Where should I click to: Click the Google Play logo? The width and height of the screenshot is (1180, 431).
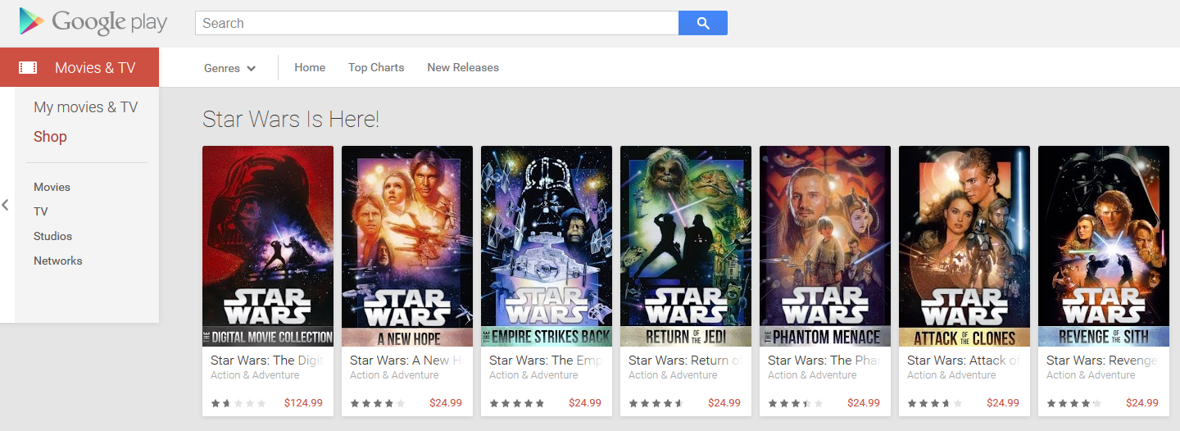[93, 22]
